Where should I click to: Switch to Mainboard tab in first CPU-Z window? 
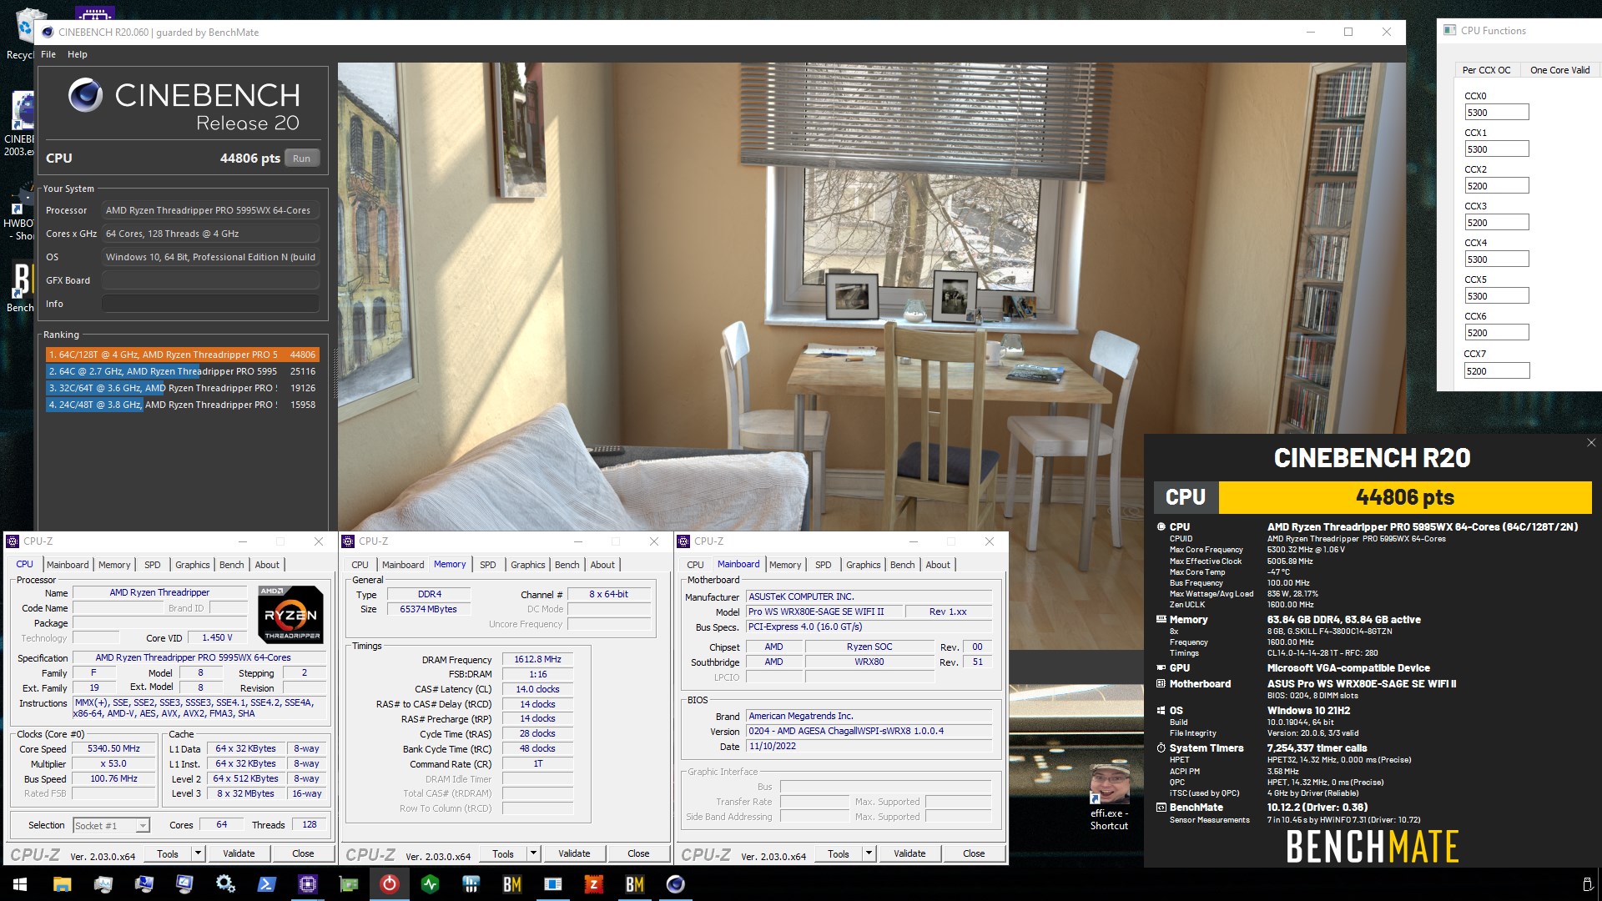point(68,565)
